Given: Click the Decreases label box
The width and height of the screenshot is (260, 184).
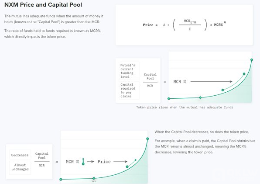Looking at the screenshot, I should tap(20, 155).
